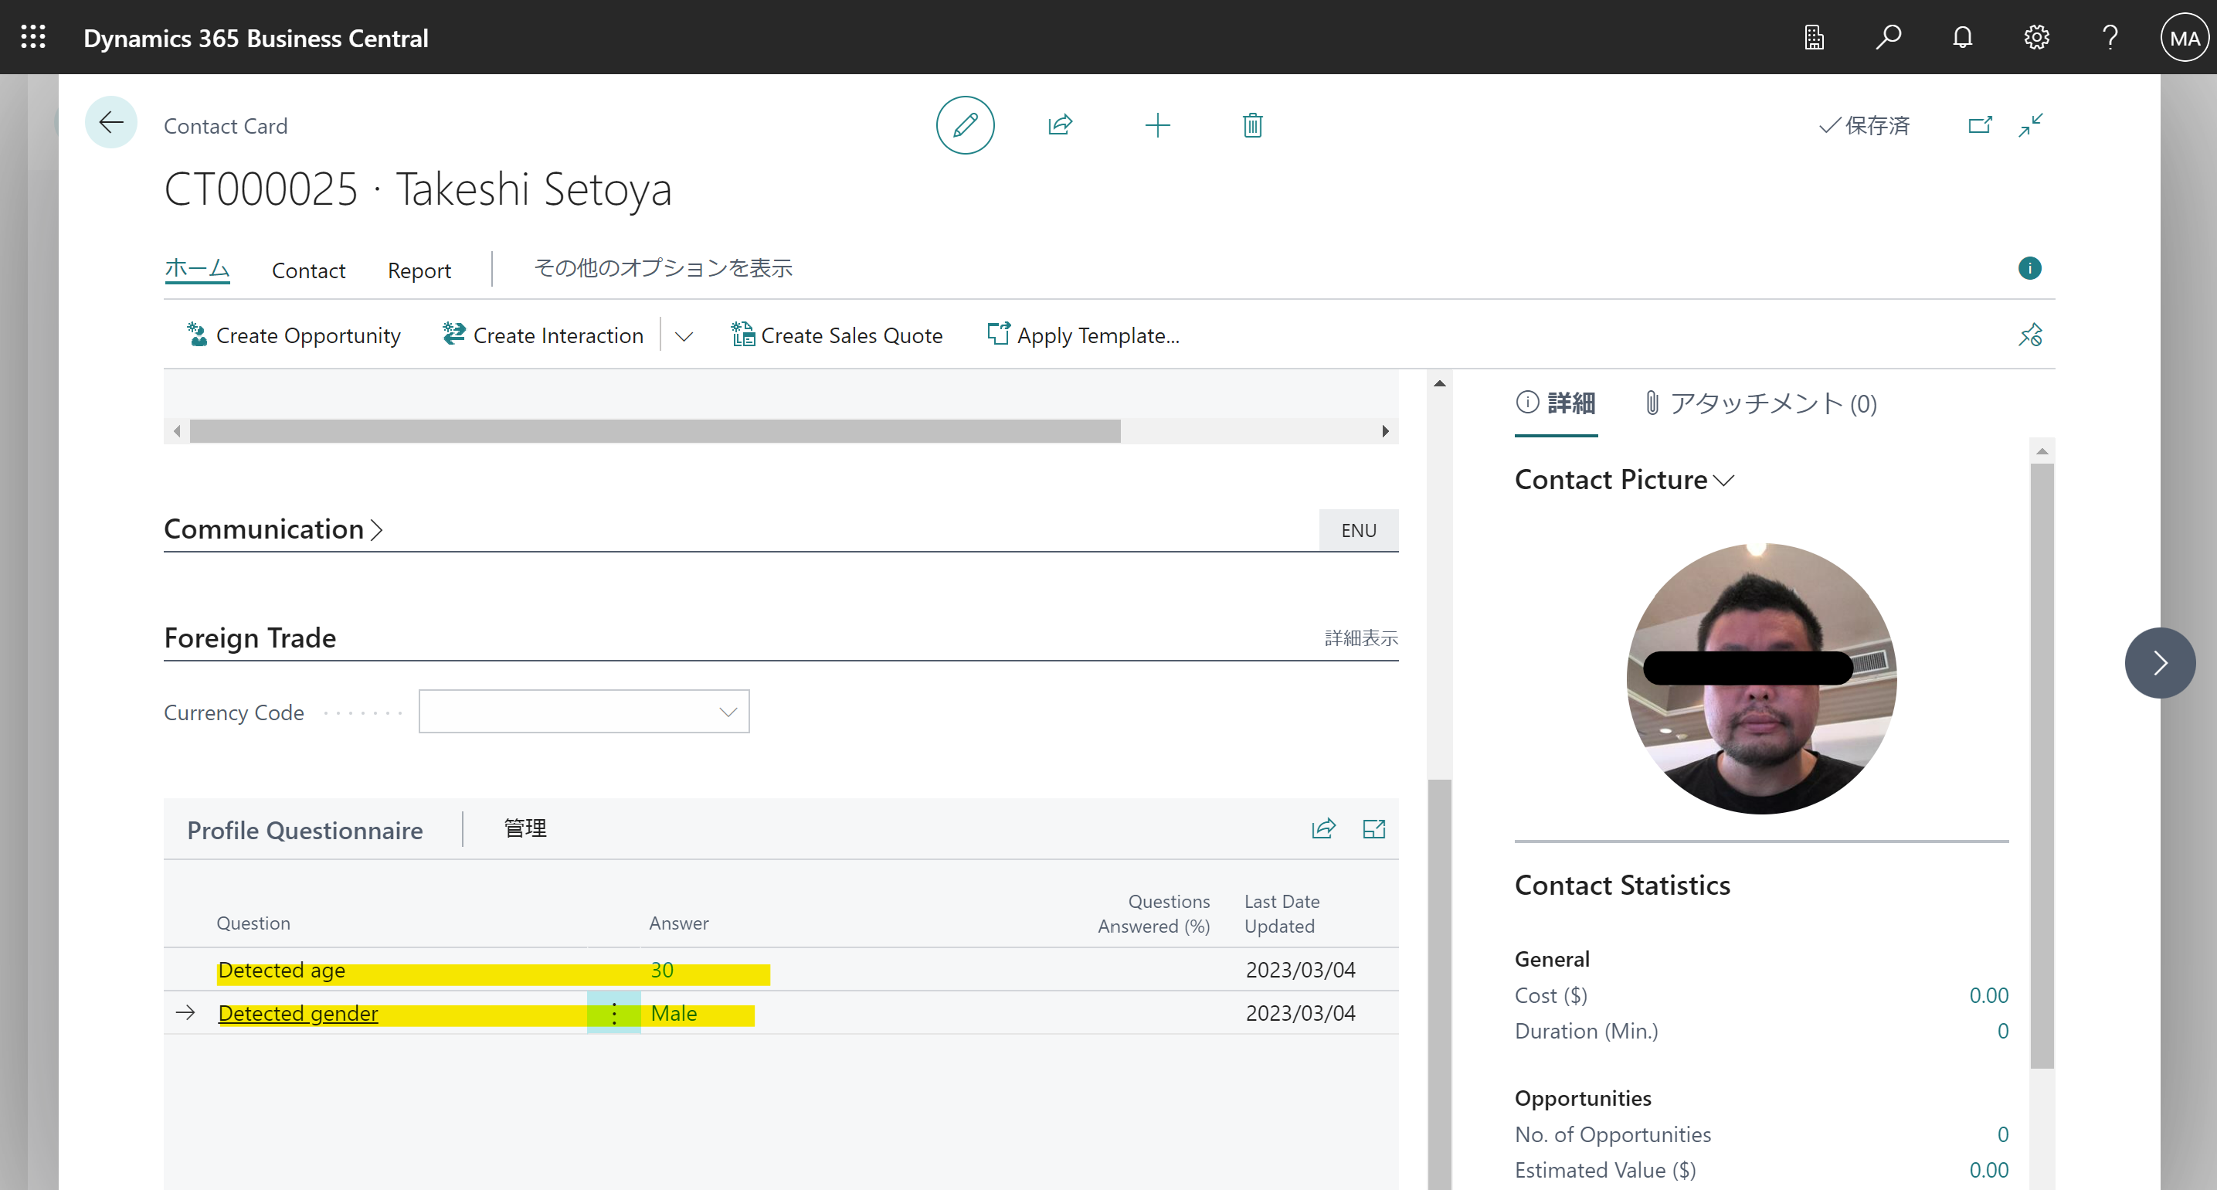
Task: Click the Profile Questionnaire heading
Action: 304,830
